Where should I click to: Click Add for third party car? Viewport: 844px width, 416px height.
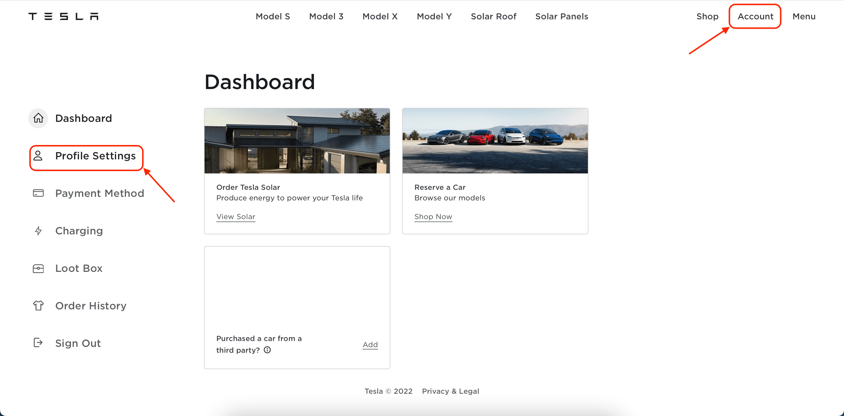click(x=370, y=345)
